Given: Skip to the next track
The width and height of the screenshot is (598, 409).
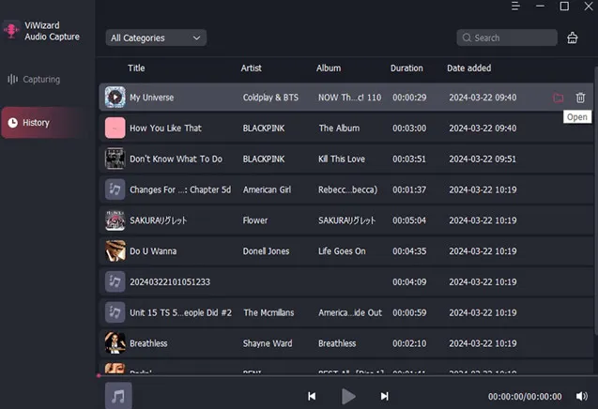Looking at the screenshot, I should tap(385, 397).
